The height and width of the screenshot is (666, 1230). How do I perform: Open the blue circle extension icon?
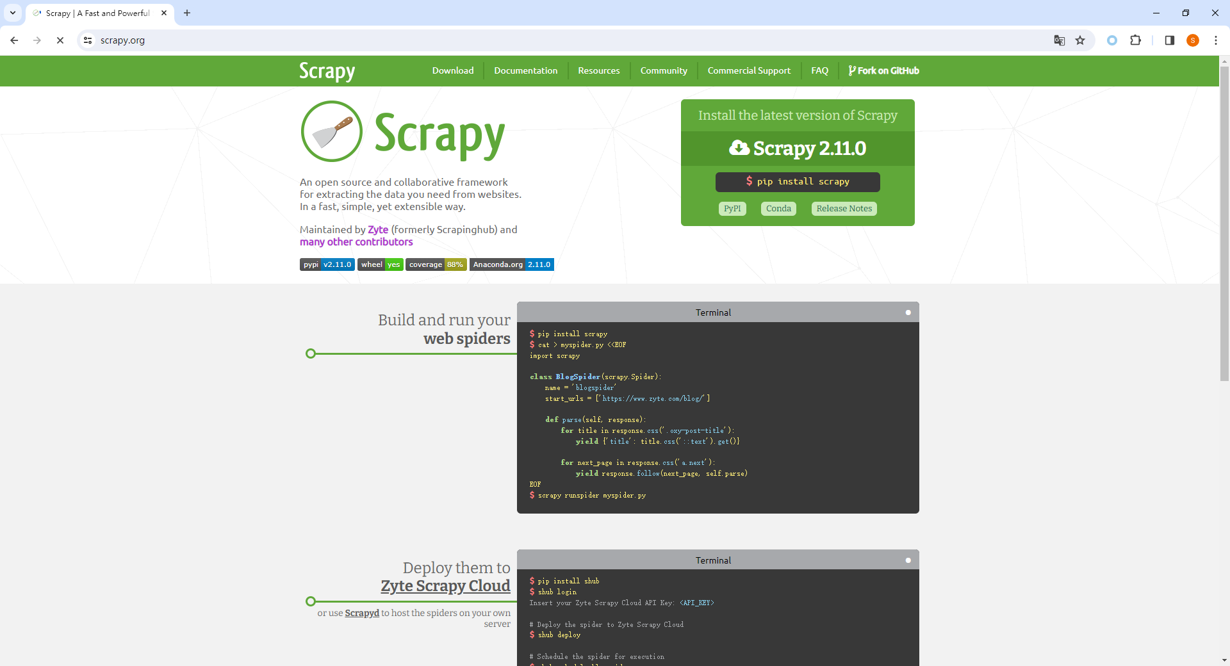(x=1112, y=40)
